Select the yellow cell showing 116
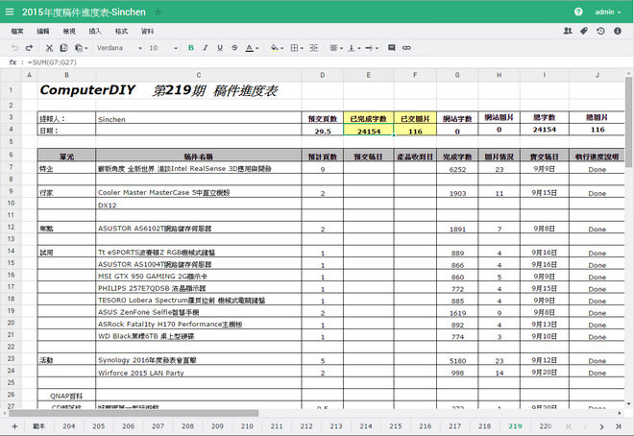 pos(415,130)
